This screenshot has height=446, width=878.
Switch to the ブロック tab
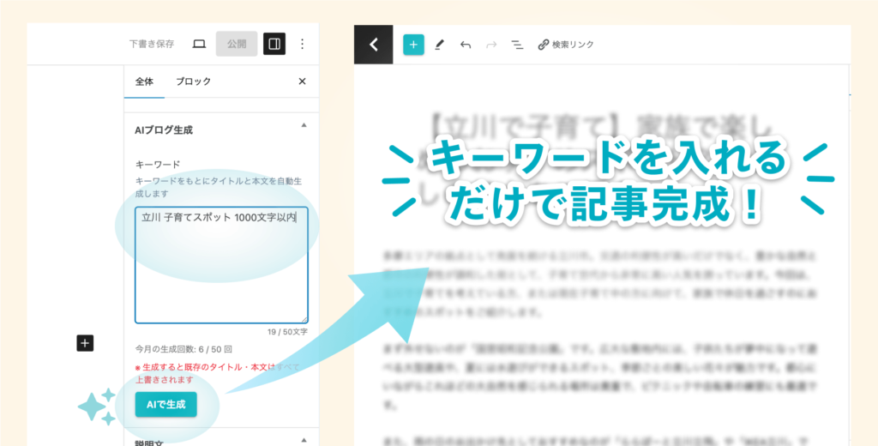[x=193, y=81]
